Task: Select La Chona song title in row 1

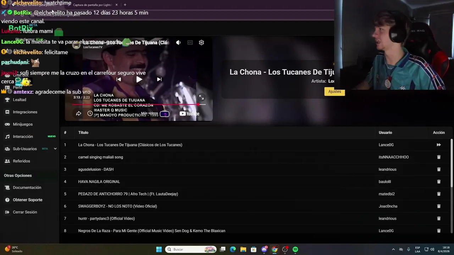Action: (130, 145)
